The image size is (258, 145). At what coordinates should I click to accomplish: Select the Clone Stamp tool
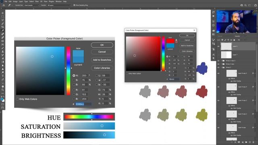click(3, 52)
